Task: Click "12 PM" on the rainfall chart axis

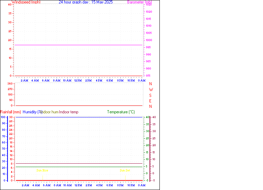Action: click(x=78, y=185)
